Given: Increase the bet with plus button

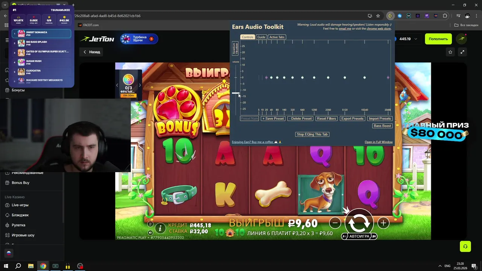Looking at the screenshot, I should tap(383, 223).
